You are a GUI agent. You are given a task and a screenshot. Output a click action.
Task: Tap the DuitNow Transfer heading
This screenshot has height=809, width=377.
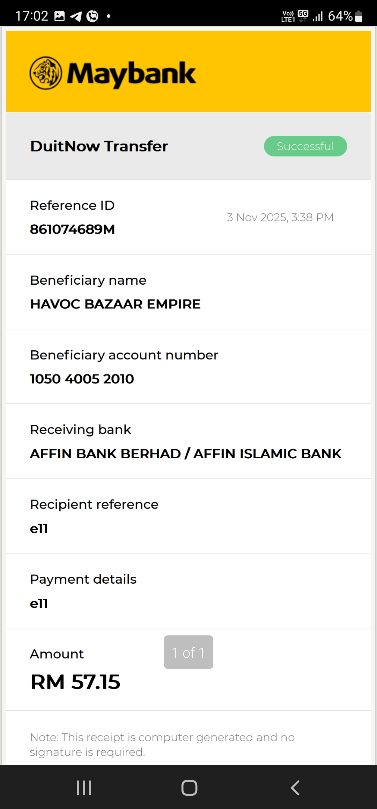[99, 146]
